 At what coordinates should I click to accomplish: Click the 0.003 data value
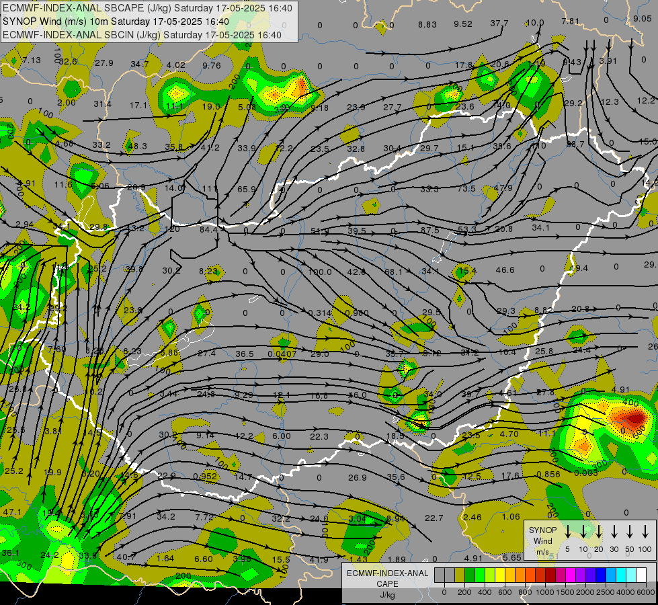point(586,473)
